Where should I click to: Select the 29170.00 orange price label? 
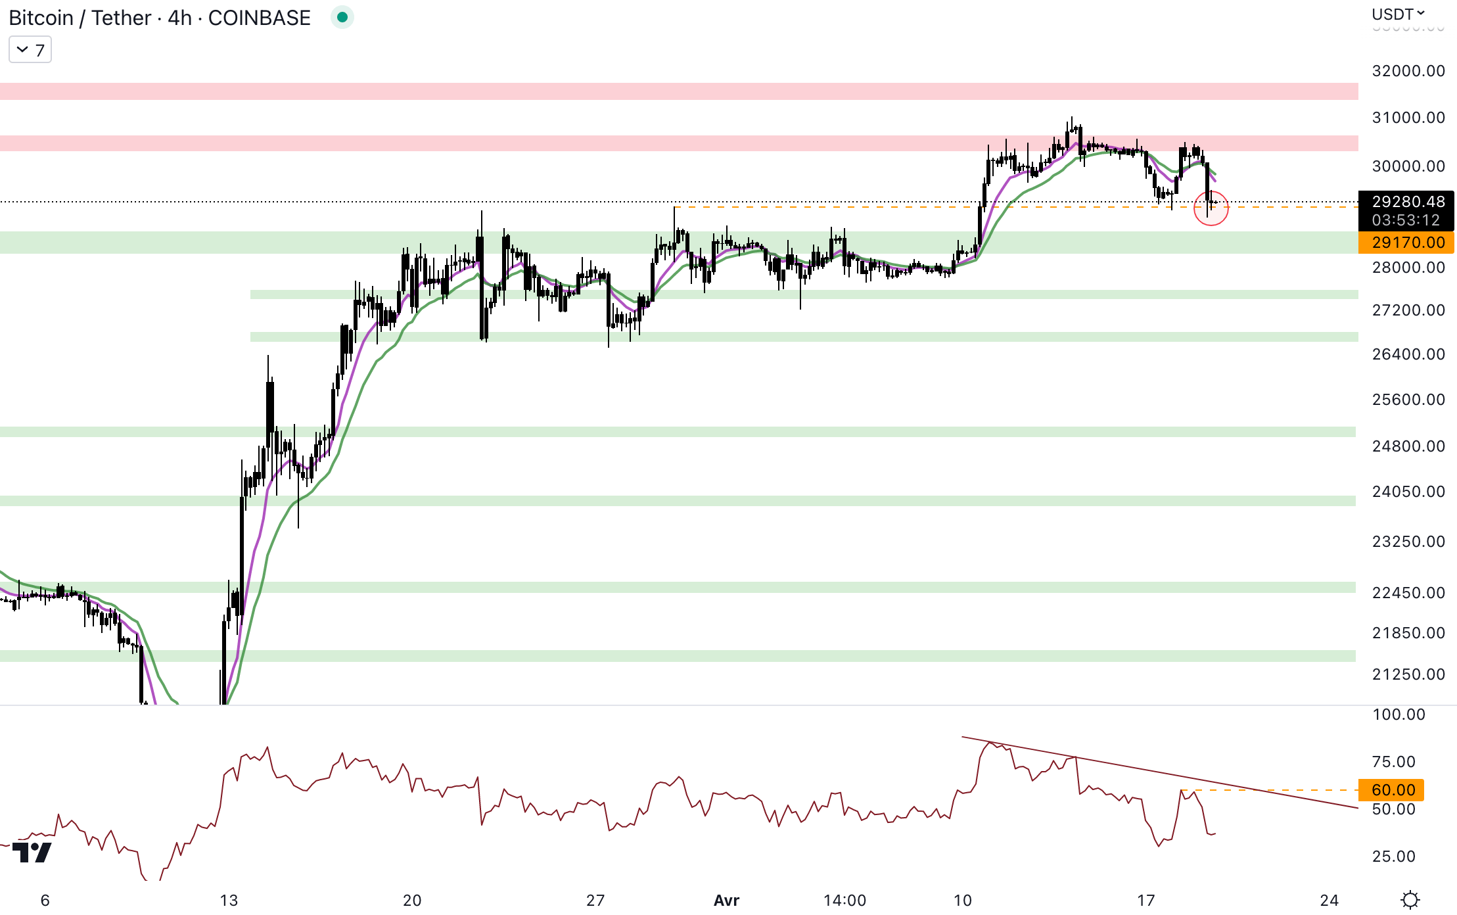point(1406,243)
